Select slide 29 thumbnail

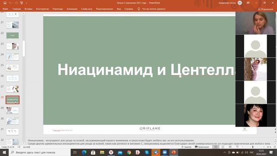pos(13,110)
